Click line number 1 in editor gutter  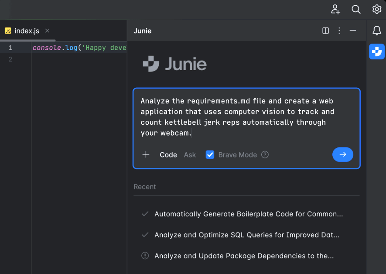(x=10, y=48)
